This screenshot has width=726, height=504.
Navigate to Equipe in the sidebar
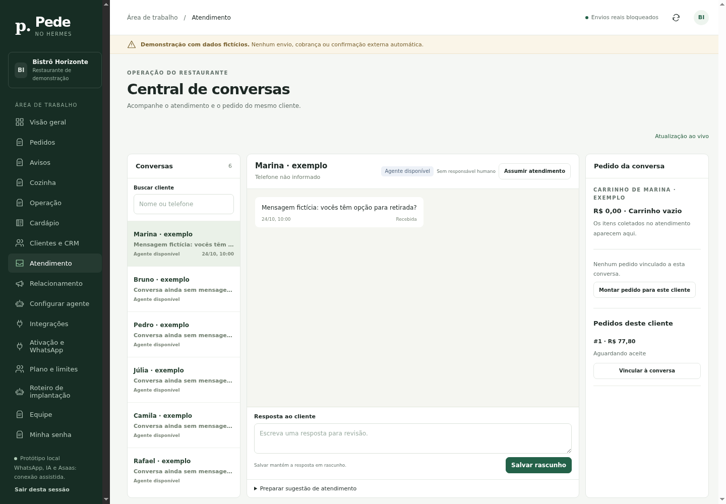coord(55,414)
